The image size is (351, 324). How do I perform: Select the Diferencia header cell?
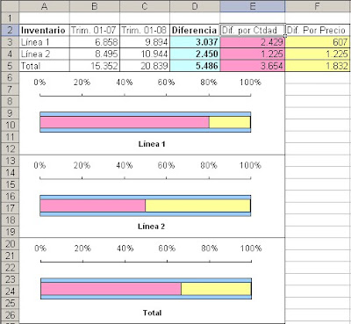point(195,30)
